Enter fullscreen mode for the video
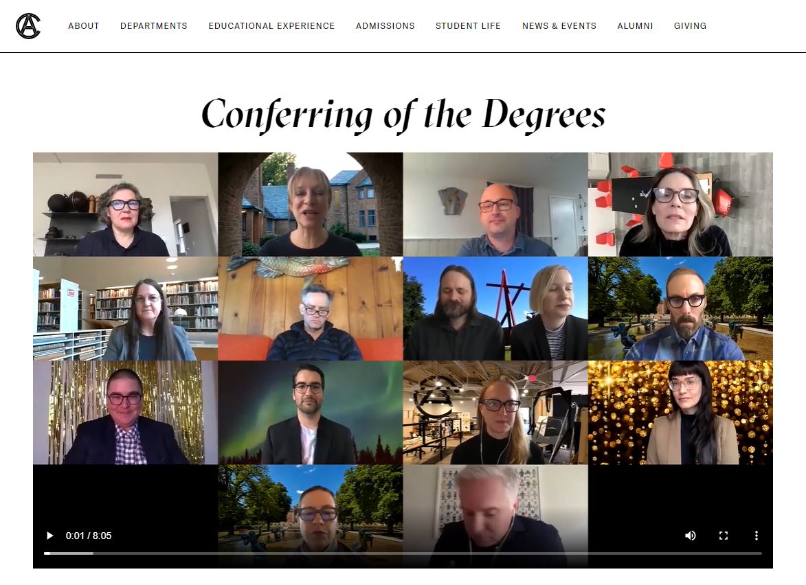806x585 pixels. [724, 536]
